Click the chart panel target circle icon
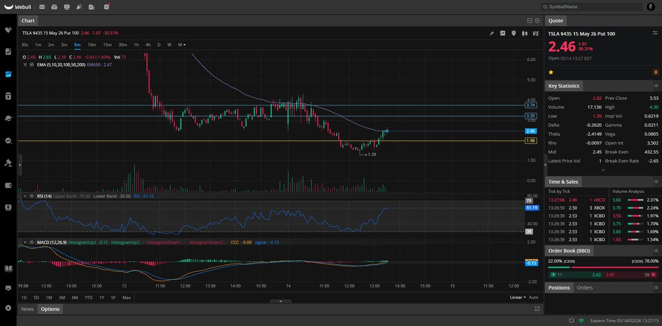The image size is (662, 326). point(537,20)
